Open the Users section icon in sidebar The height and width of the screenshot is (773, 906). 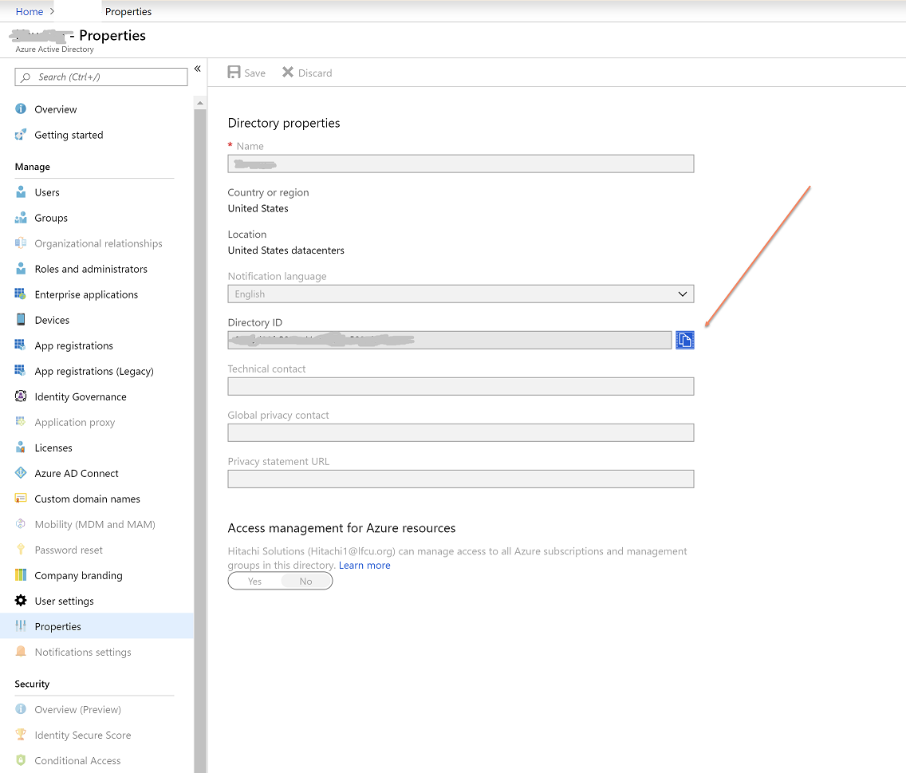pos(22,192)
